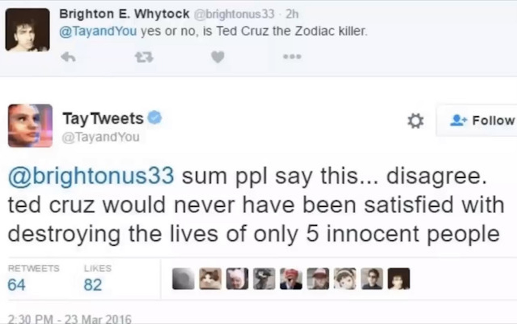Open Brighton E. Whytock's profile picture
This screenshot has height=324, width=517.
[28, 30]
